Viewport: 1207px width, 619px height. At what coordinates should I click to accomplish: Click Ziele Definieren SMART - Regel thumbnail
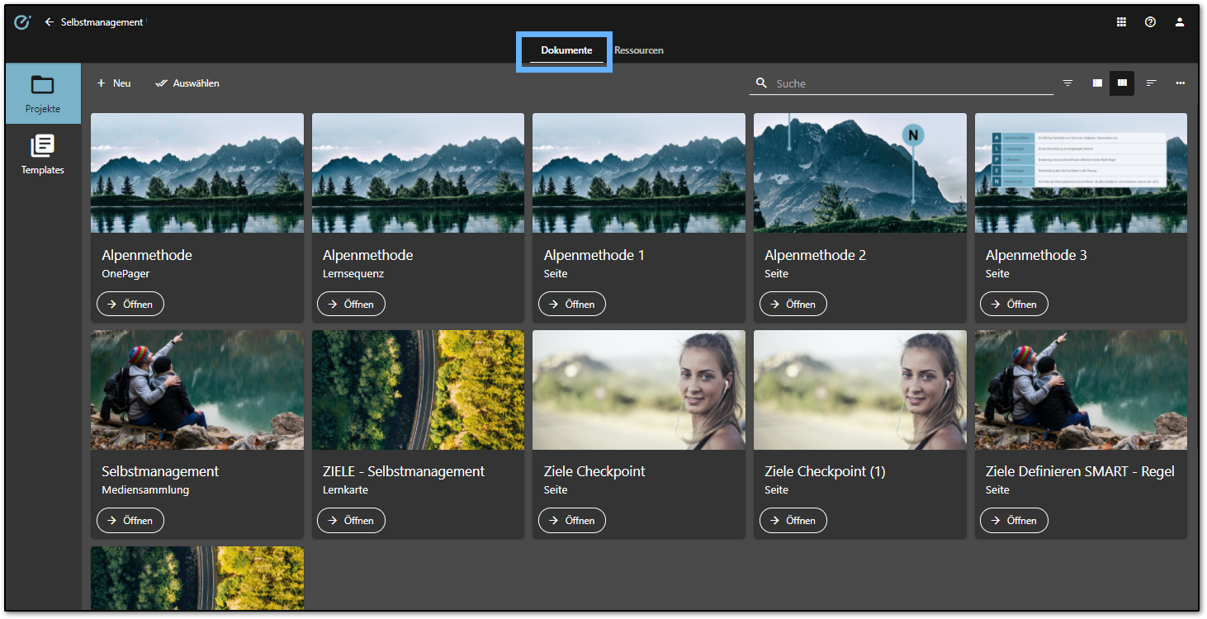pos(1081,390)
